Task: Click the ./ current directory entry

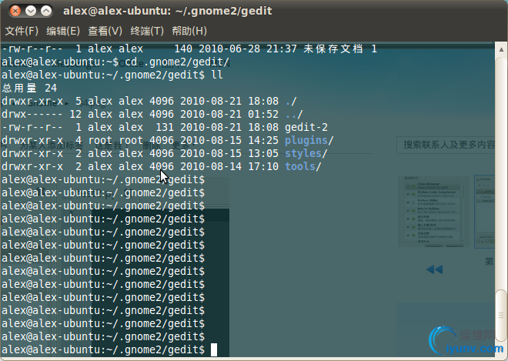Action: (291, 101)
